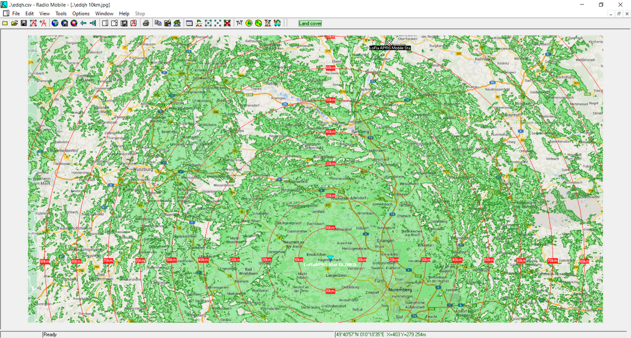
Task: Open the Edit menu
Action: [x=29, y=13]
